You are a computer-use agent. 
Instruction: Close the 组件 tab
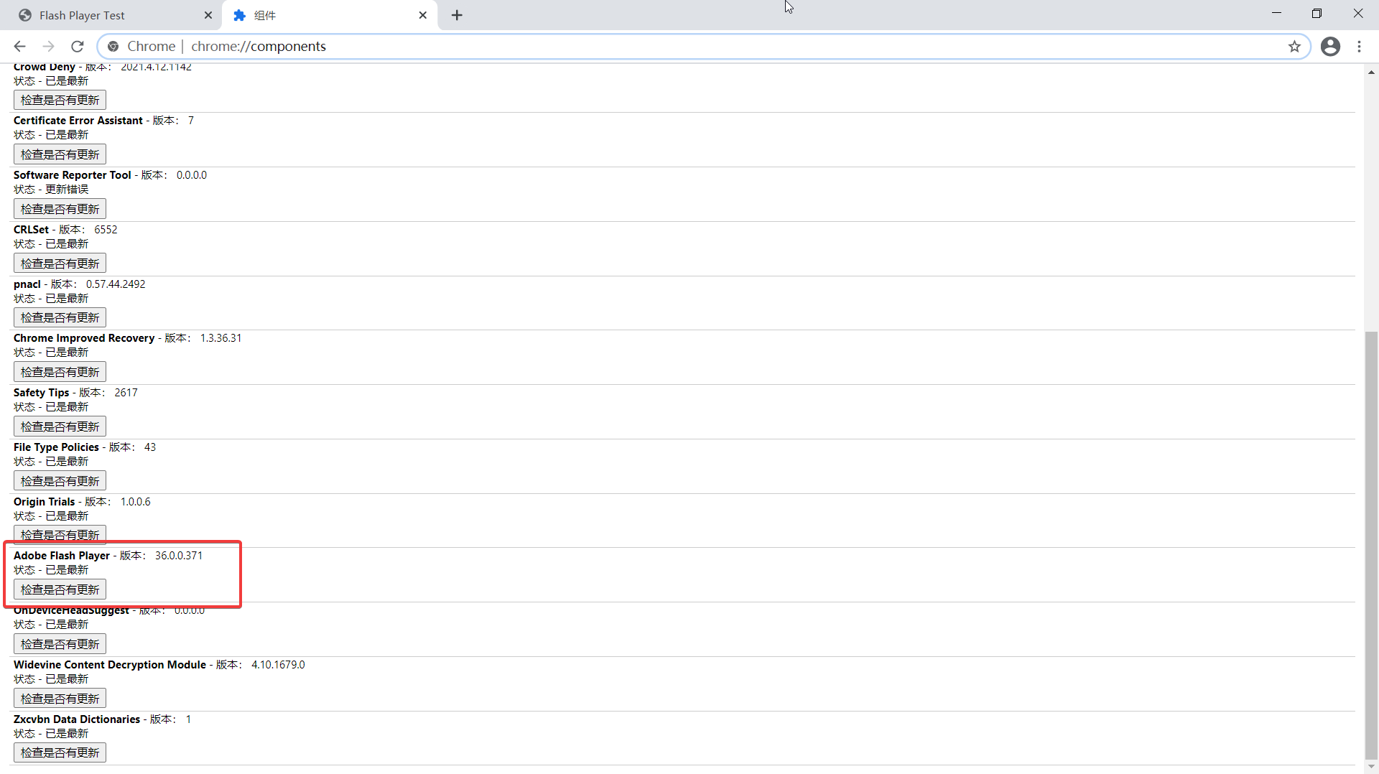tap(423, 15)
